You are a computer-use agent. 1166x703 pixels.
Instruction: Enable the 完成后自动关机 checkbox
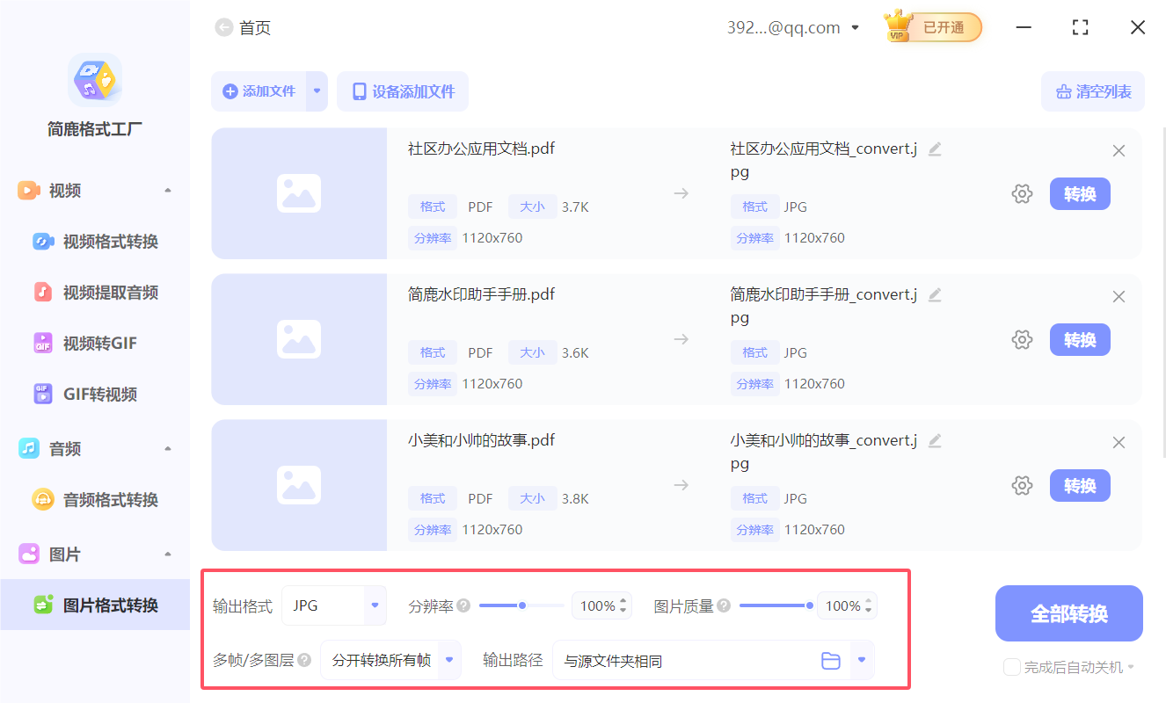pyautogui.click(x=1011, y=668)
